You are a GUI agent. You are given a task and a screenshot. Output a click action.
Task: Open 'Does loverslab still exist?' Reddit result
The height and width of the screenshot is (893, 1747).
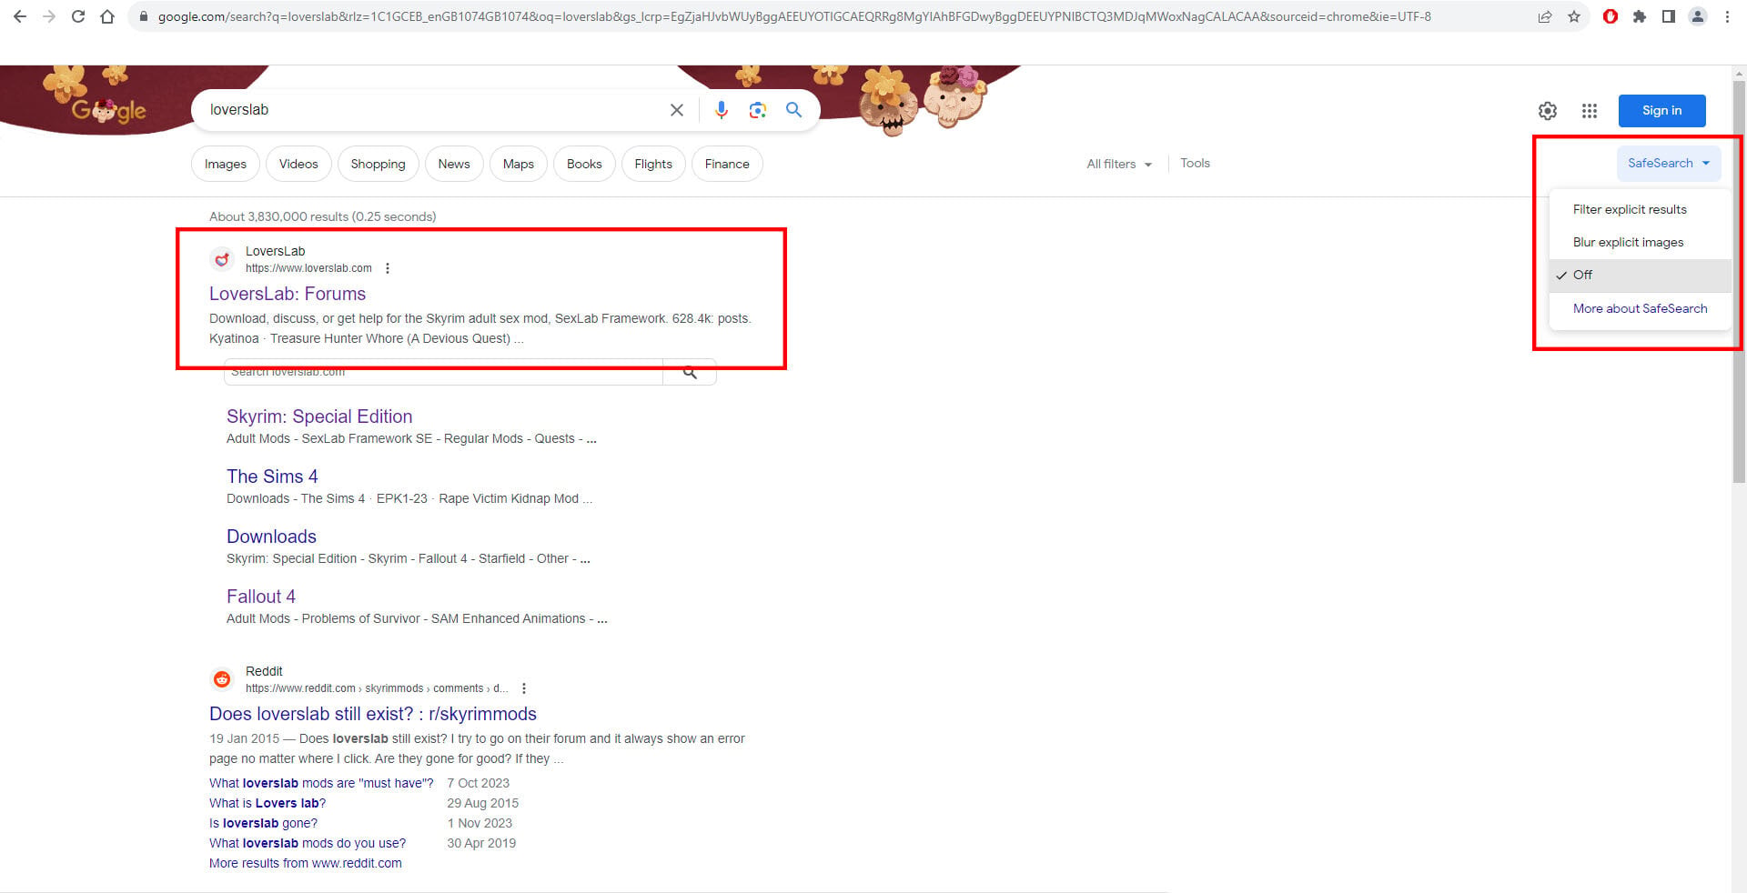(373, 714)
